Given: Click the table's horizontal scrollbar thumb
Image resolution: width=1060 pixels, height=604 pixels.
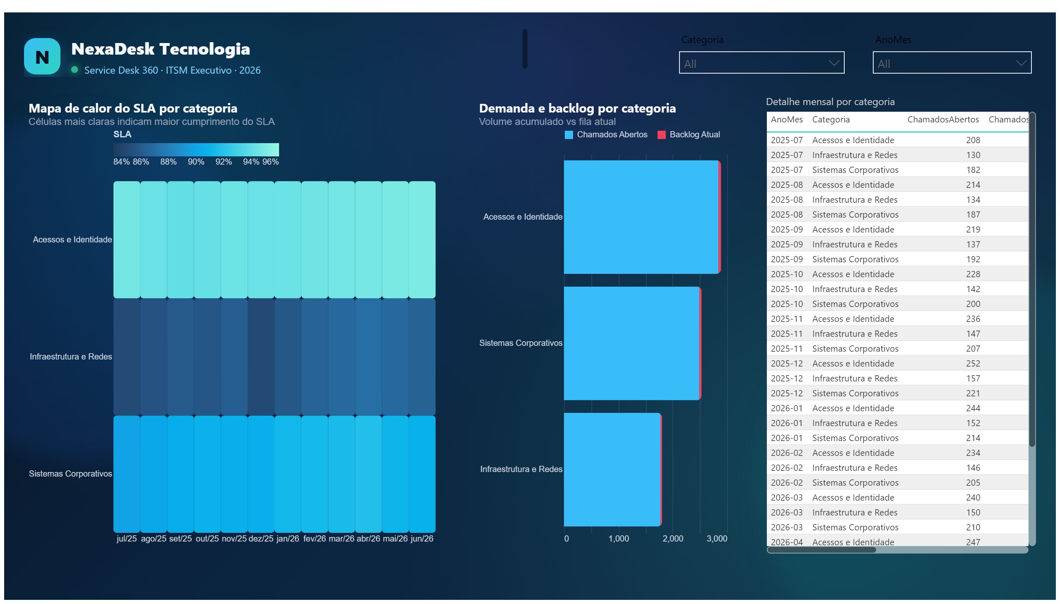Looking at the screenshot, I should [821, 550].
